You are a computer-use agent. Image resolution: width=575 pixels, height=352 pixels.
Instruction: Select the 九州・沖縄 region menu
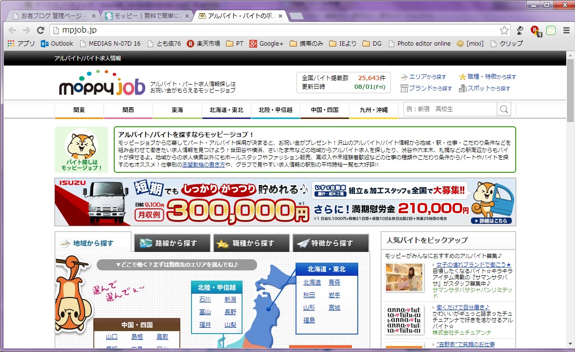coord(374,110)
